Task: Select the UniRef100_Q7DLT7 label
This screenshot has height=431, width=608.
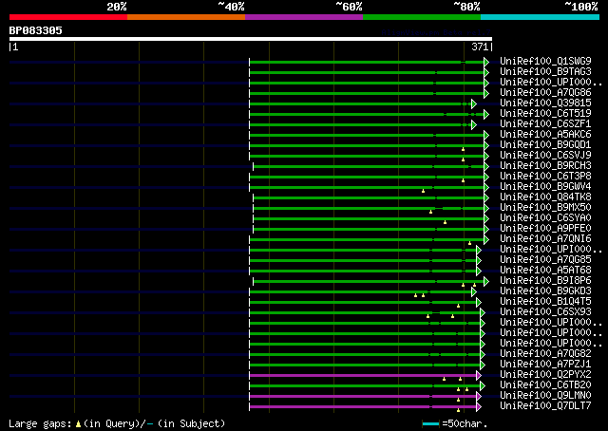Action: [545, 406]
